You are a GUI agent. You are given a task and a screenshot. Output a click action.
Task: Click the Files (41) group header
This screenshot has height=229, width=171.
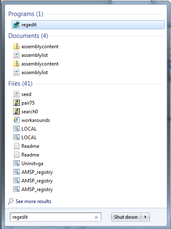(20, 84)
